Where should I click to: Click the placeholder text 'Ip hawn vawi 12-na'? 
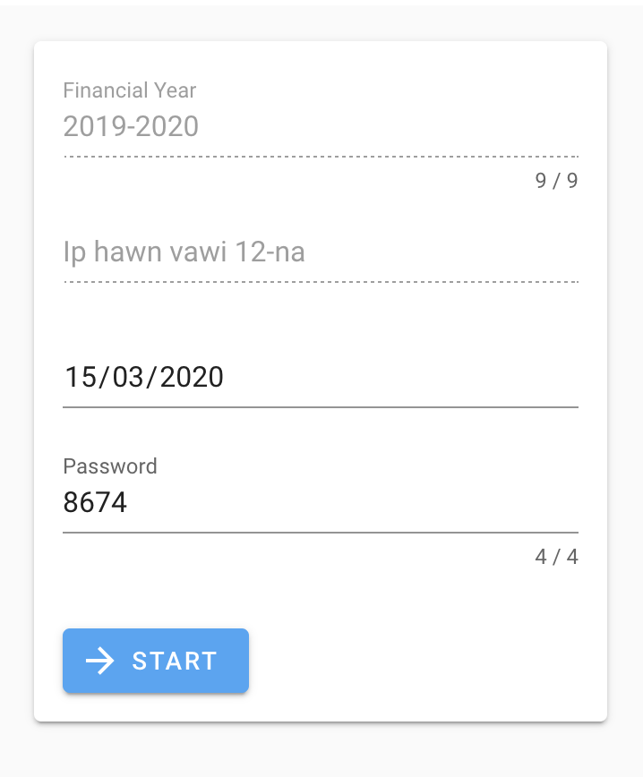pos(183,252)
